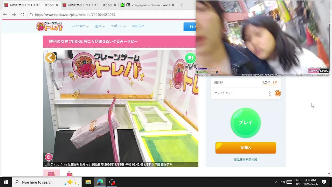The height and width of the screenshot is (187, 332).
Task: Click the touch keyboard tray icon
Action: click(289, 182)
